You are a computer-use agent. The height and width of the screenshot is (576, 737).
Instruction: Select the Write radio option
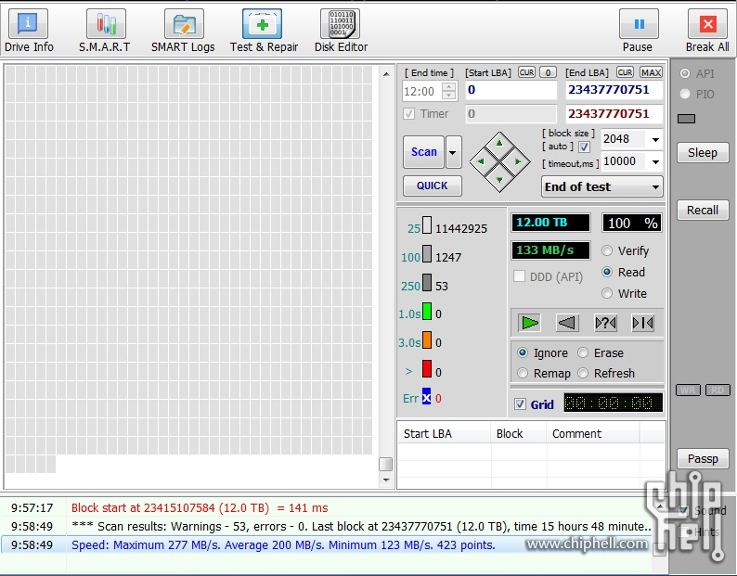point(607,293)
